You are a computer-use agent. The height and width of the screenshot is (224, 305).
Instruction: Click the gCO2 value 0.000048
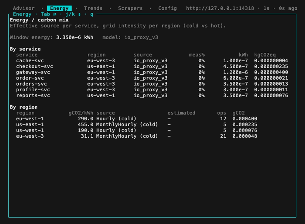pos(245,137)
